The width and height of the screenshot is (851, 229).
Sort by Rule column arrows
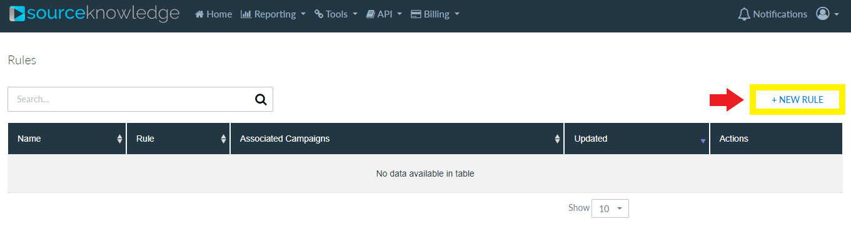coord(223,139)
